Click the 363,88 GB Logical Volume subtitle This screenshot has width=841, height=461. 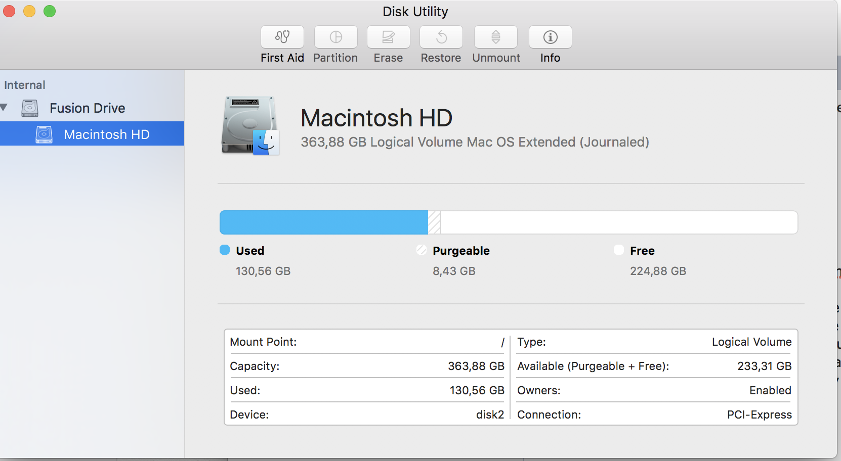pos(475,142)
